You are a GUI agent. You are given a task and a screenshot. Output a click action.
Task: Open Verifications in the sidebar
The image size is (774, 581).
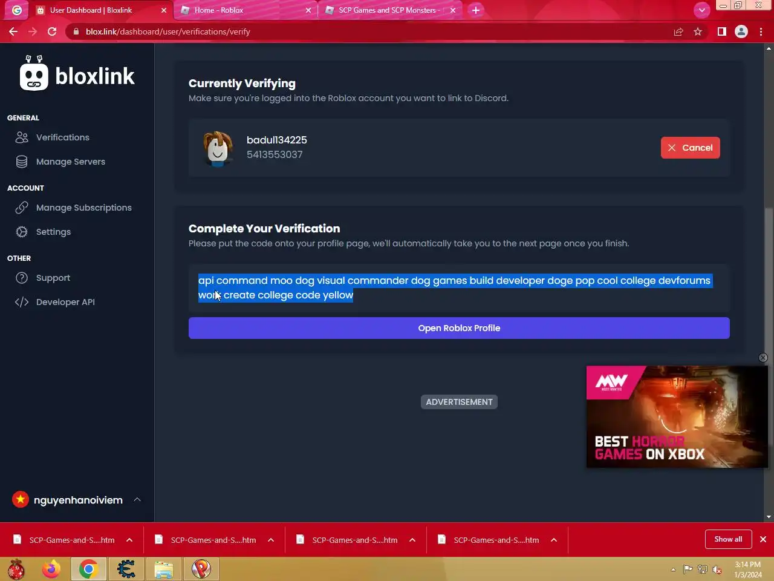tap(62, 137)
